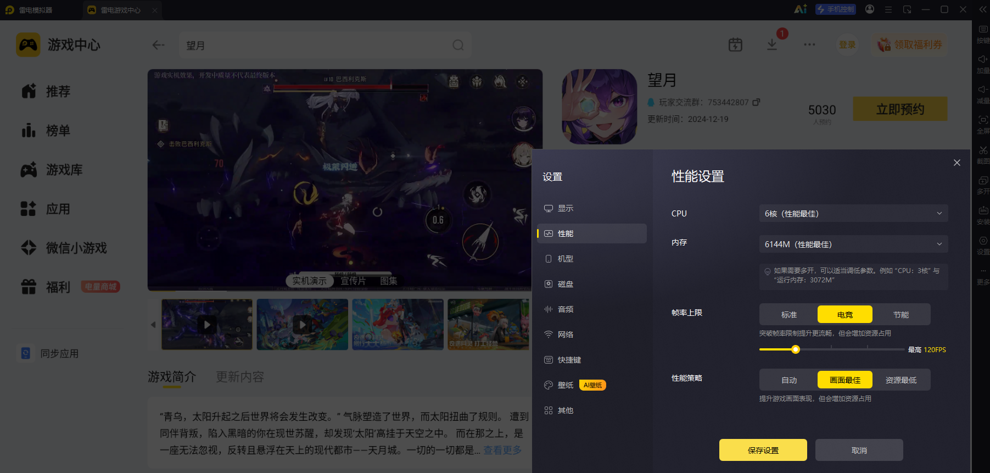Switch to the 游戏简介 tab

point(172,377)
